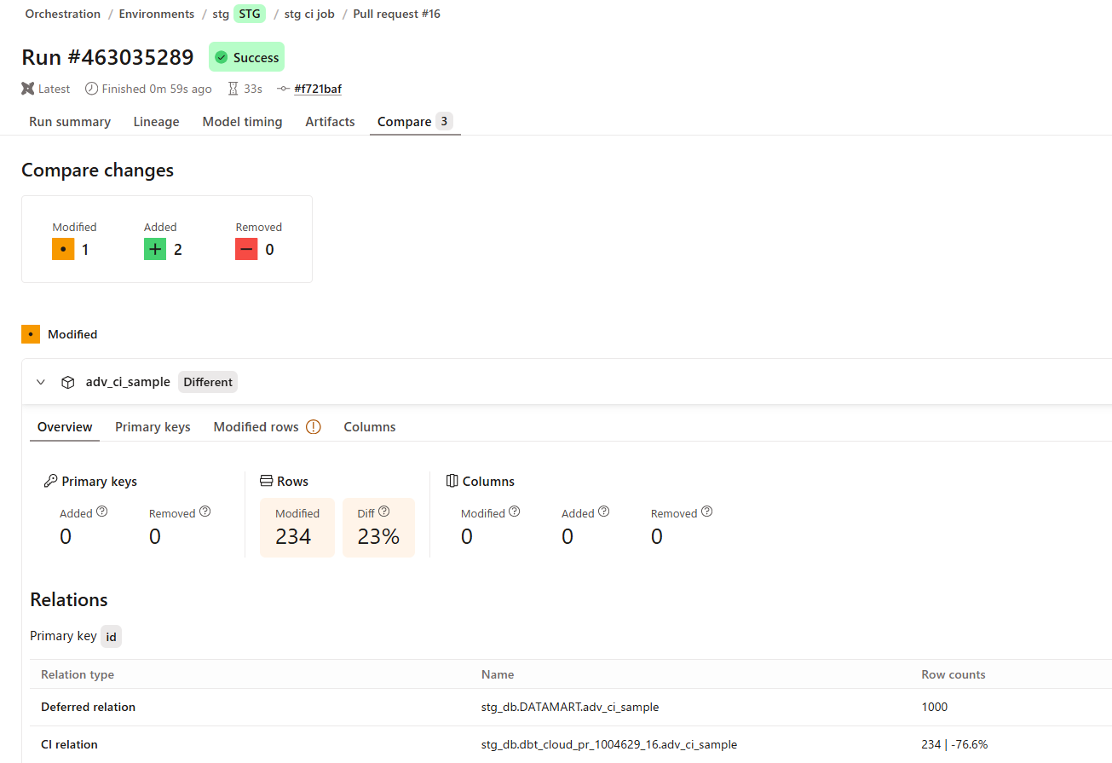Click the warning icon on Modified rows tab
This screenshot has height=763, width=1112.
[313, 427]
